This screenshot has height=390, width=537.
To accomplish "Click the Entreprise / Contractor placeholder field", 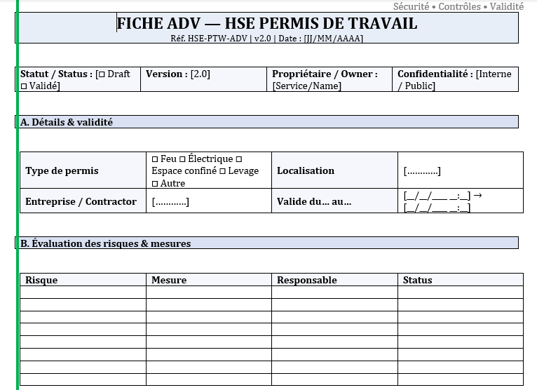I will pos(170,202).
